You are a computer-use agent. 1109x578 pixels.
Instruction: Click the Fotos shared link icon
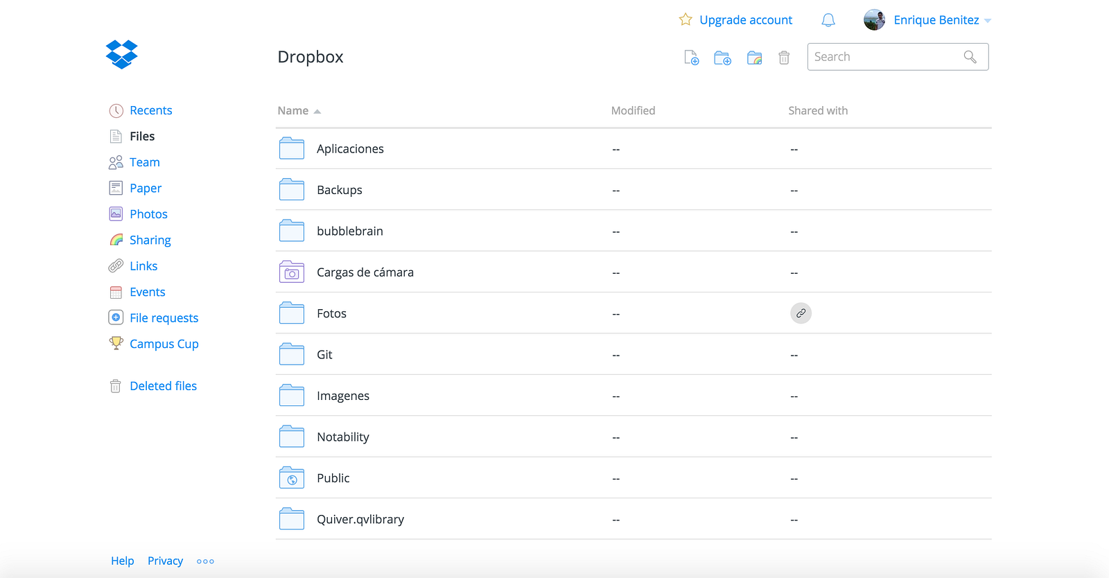coord(801,313)
